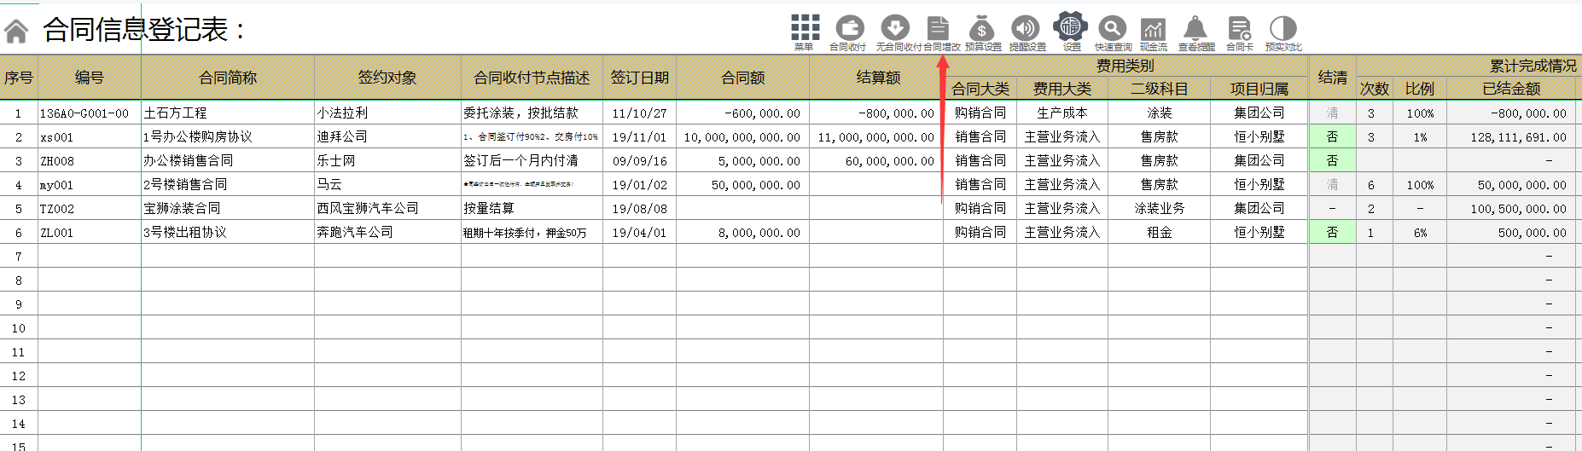This screenshot has width=1582, height=451.
Task: Select the 委托涂装，按批结款 description cell
Action: pyautogui.click(x=532, y=113)
